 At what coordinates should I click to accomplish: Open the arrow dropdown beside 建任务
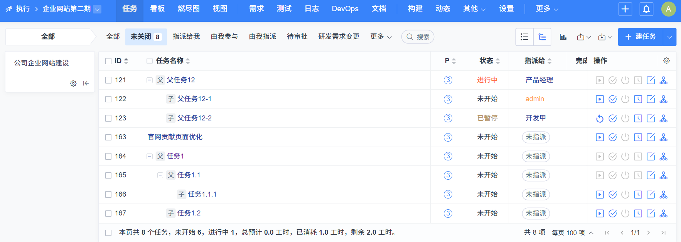670,37
